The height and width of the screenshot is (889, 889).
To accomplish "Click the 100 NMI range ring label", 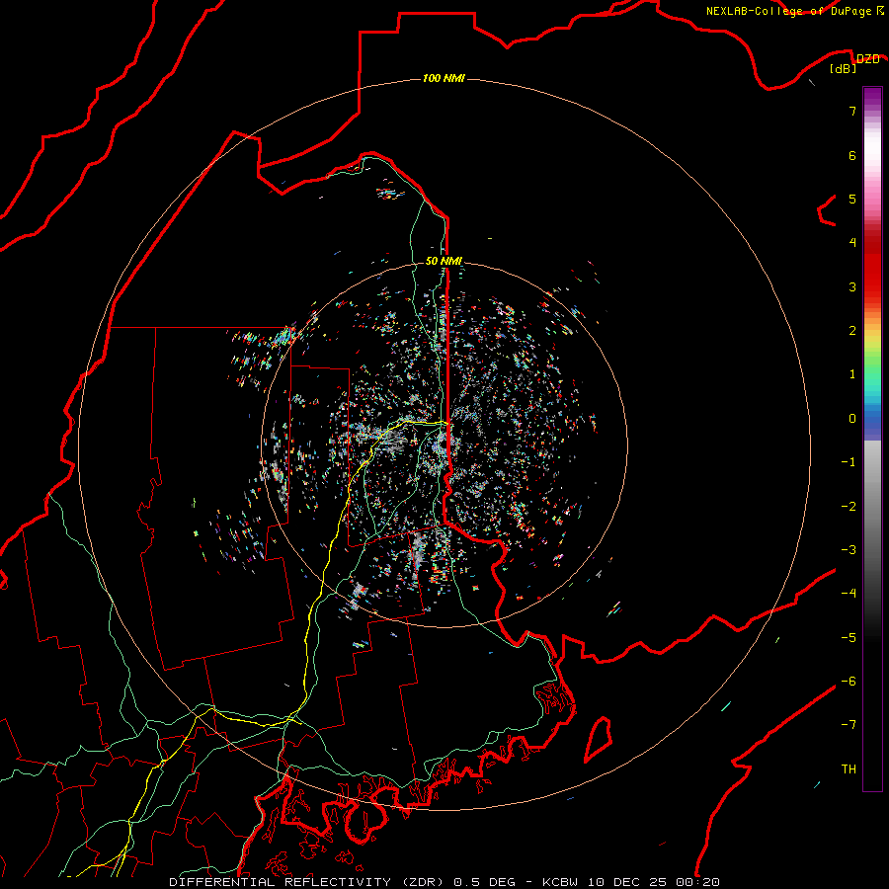I will (444, 78).
